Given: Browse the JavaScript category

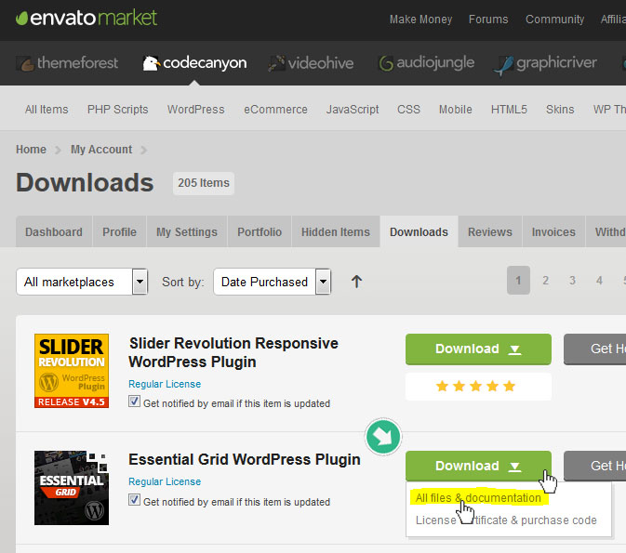Looking at the screenshot, I should point(353,110).
